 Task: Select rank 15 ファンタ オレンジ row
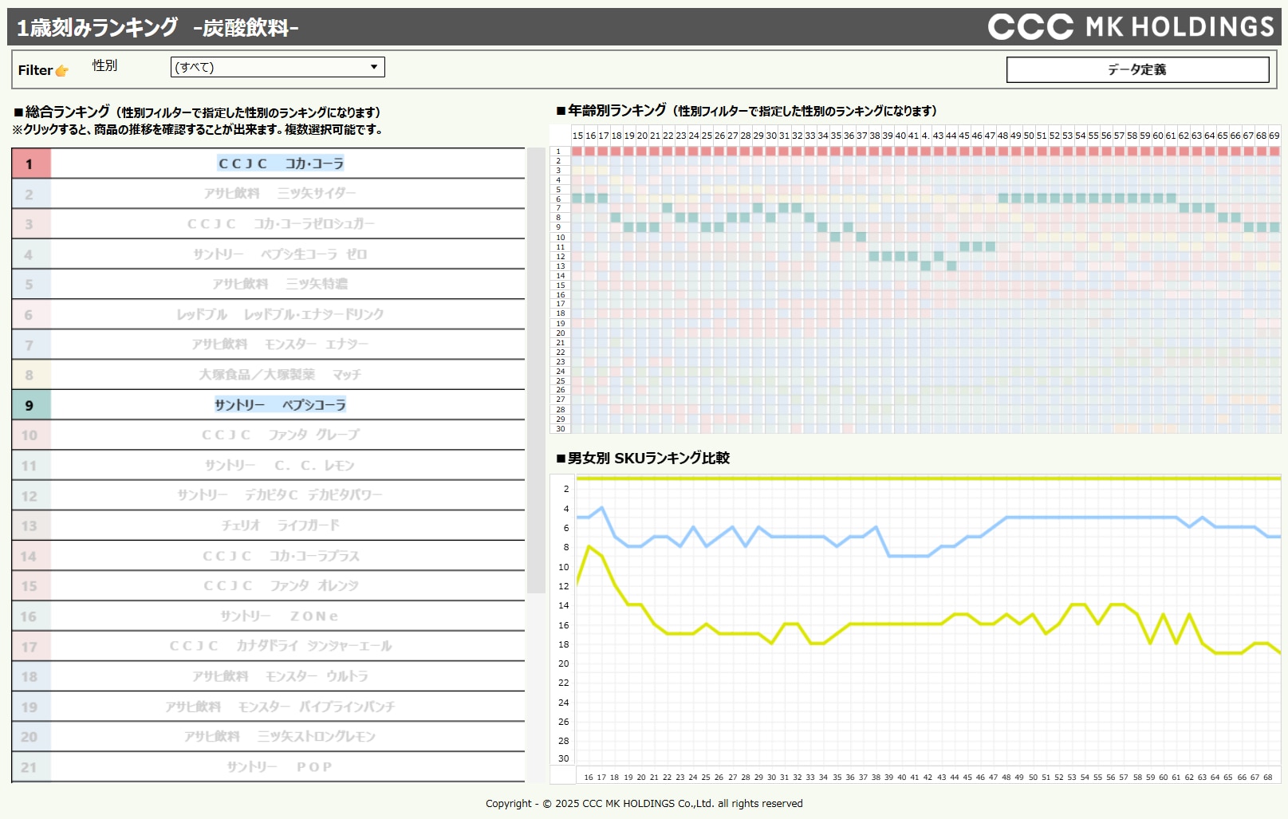click(268, 586)
